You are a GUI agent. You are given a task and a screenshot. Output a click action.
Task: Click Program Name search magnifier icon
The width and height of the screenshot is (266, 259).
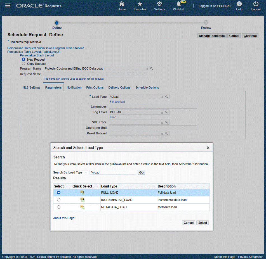[152, 68]
